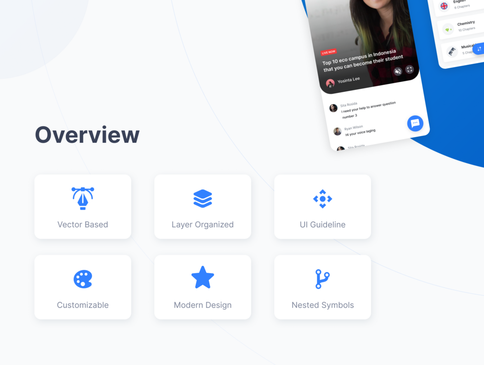Tap the Chemistry name in the subject list
This screenshot has width=484, height=365.
click(466, 24)
